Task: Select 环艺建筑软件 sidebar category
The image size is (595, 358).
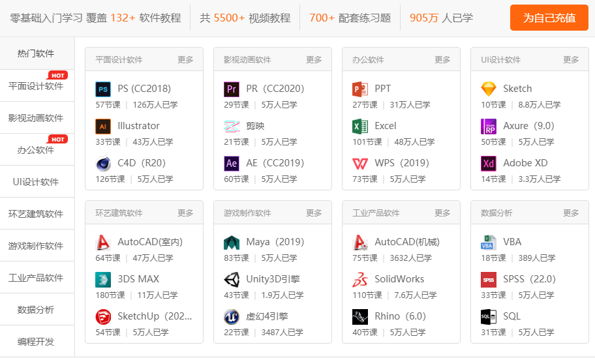Action: [37, 213]
